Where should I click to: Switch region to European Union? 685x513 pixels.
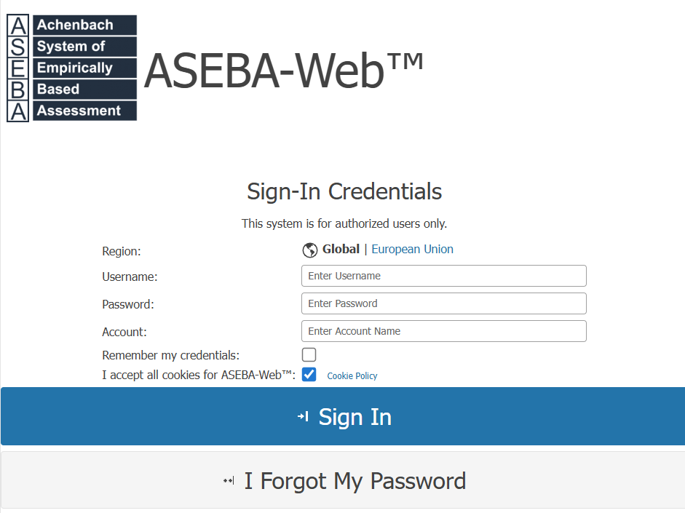click(412, 250)
